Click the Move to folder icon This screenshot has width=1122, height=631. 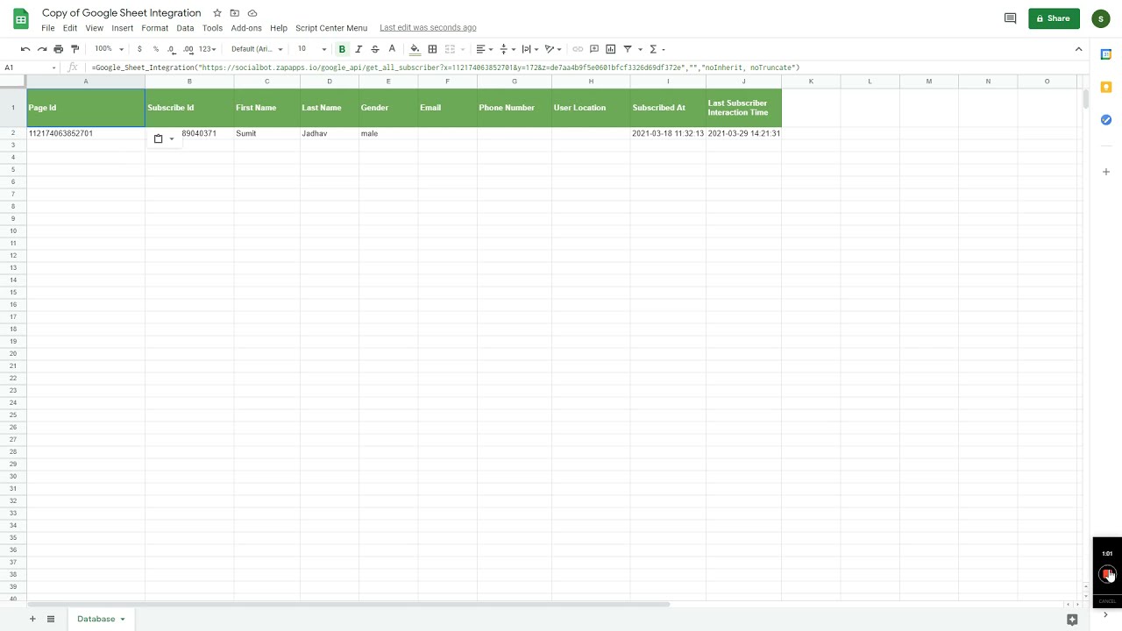click(x=234, y=13)
